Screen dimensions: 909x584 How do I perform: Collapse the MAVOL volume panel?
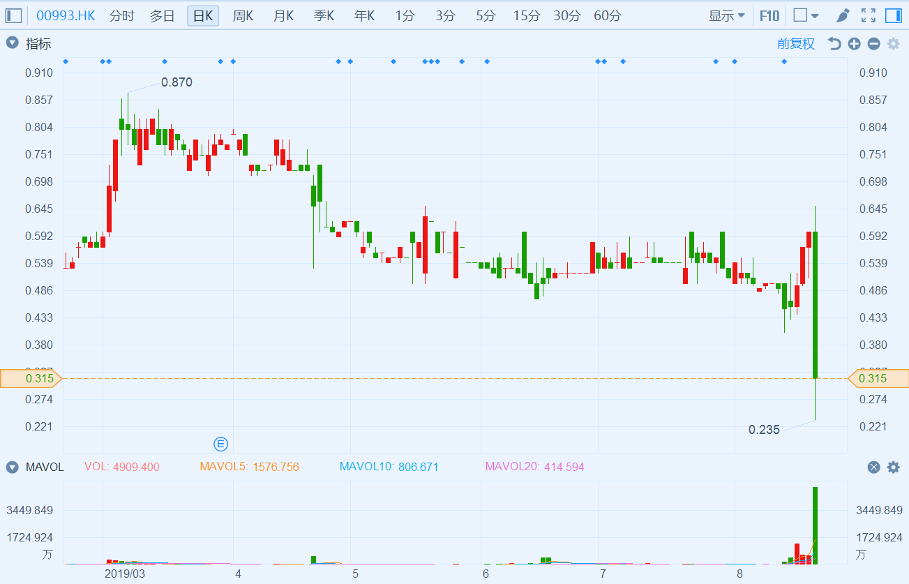(12, 467)
